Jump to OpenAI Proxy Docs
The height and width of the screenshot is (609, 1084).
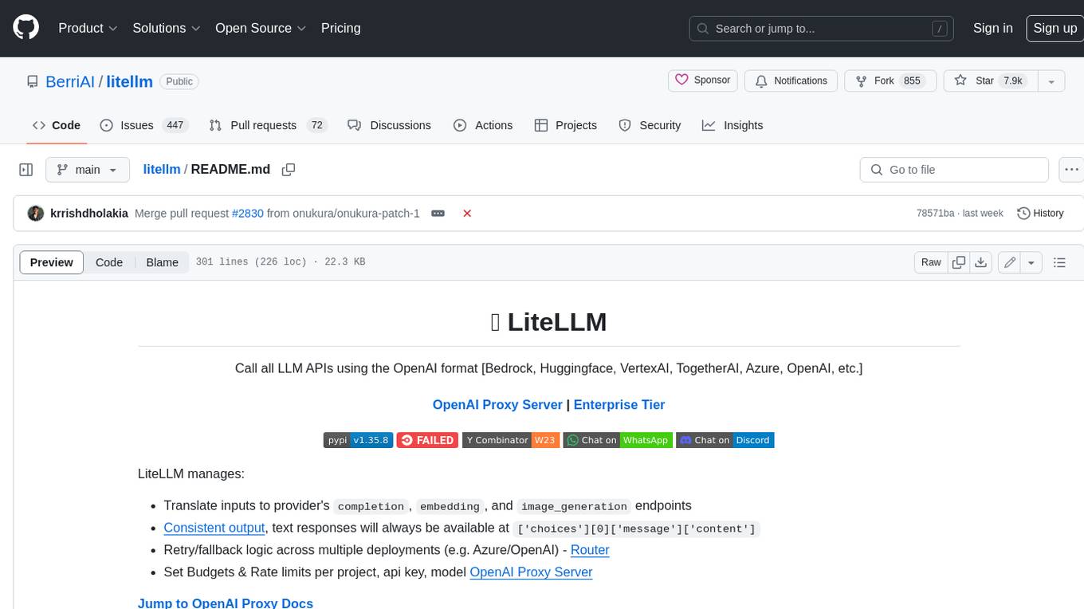[226, 603]
